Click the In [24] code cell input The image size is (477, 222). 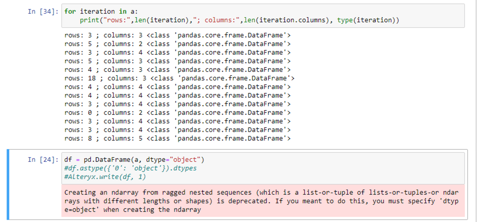[263, 168]
